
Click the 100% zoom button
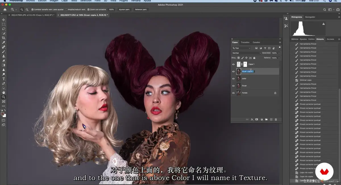[111, 9]
